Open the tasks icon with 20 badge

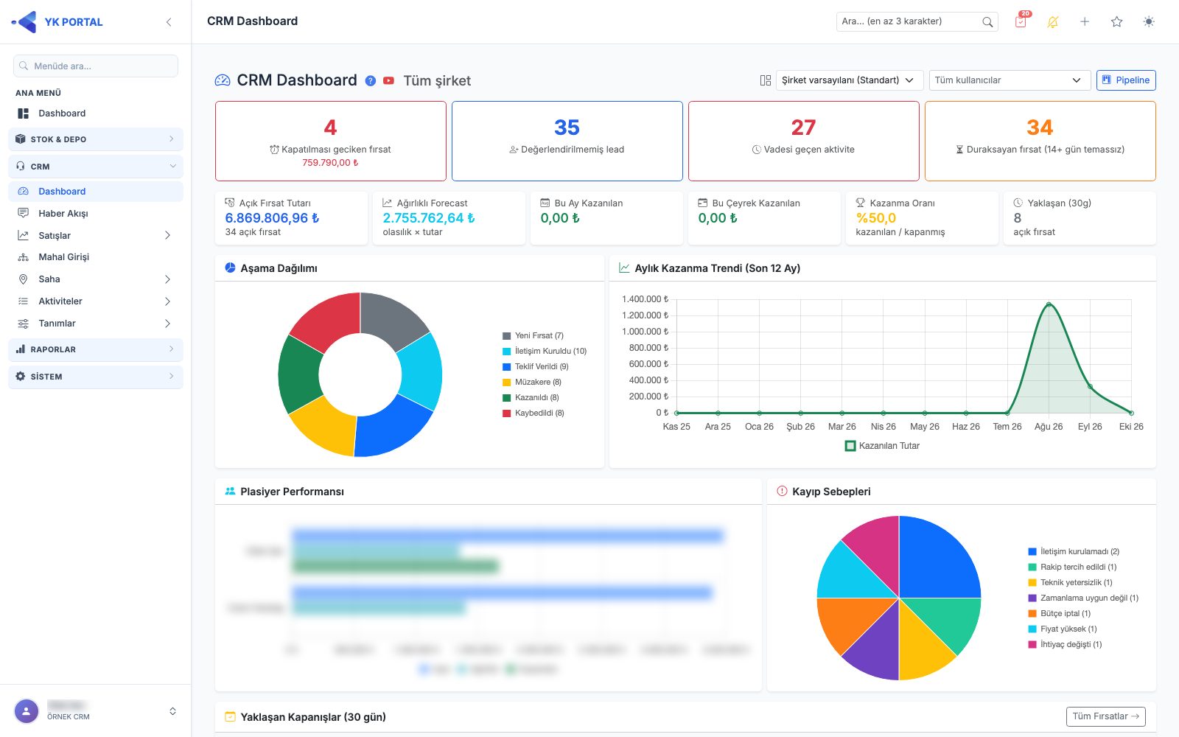tap(1021, 21)
